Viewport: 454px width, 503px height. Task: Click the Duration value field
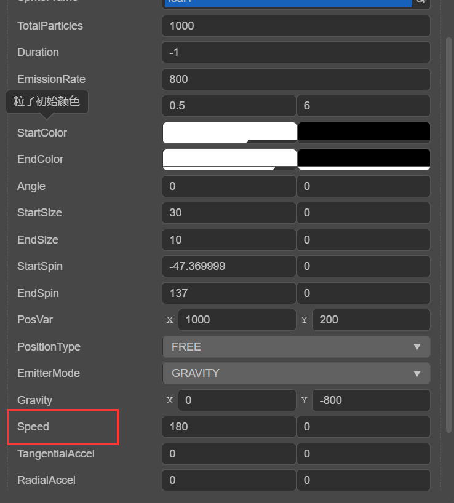[296, 52]
